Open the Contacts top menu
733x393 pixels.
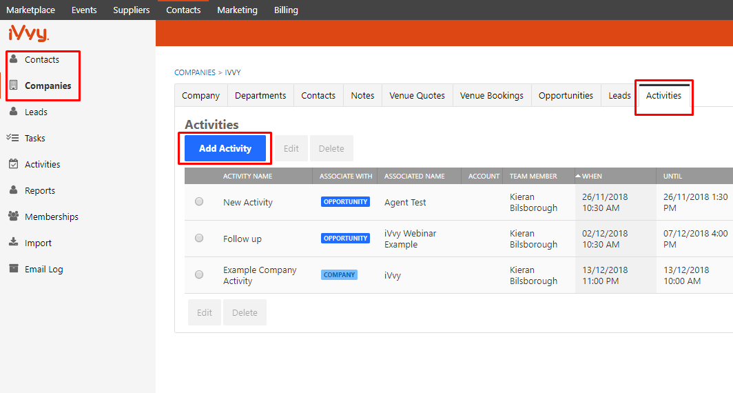[183, 10]
